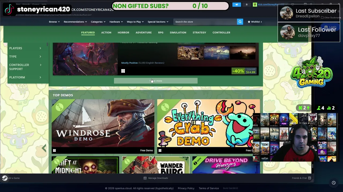Open the notifications bell icon
The image size is (343, 192).
point(247,5)
